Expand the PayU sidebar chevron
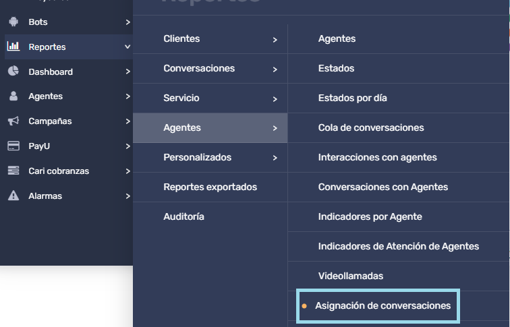 point(128,146)
